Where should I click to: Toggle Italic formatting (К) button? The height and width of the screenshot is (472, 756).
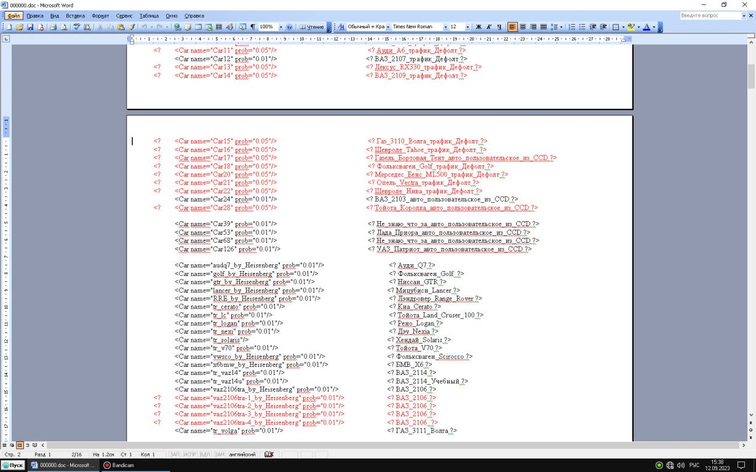click(x=488, y=27)
